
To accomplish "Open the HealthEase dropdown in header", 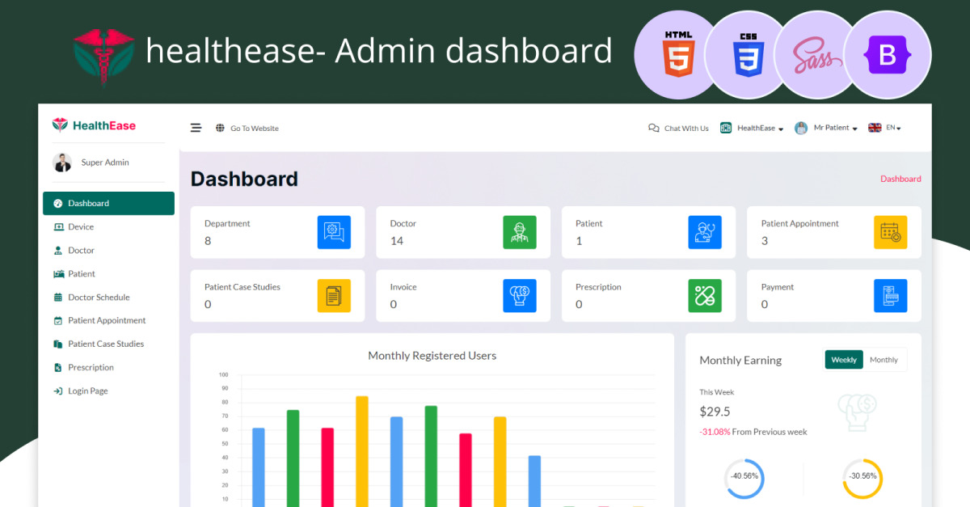I will (752, 128).
